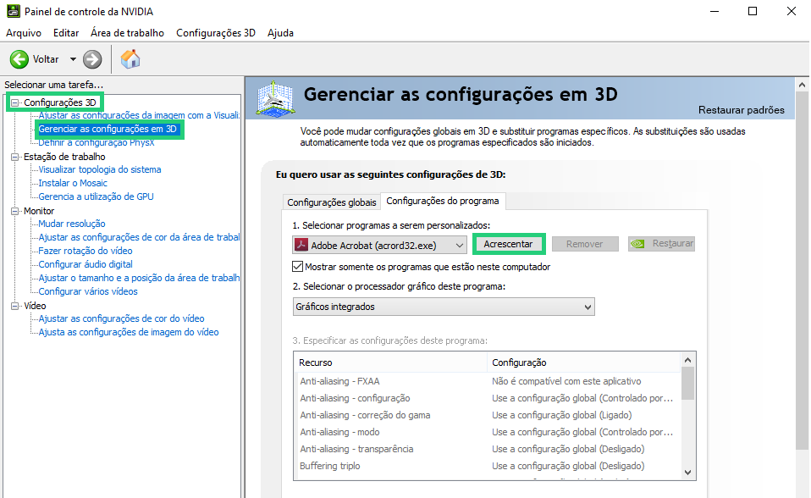The height and width of the screenshot is (498, 811).
Task: Collapse the Configurações 3D tree node
Action: pos(15,102)
